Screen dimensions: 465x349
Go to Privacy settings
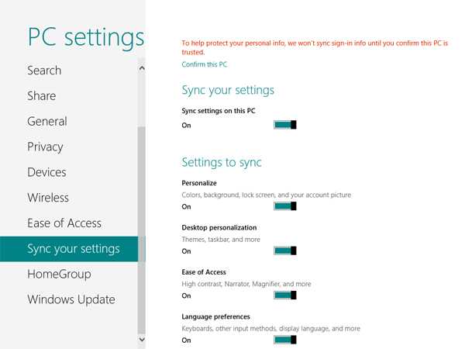(69, 147)
